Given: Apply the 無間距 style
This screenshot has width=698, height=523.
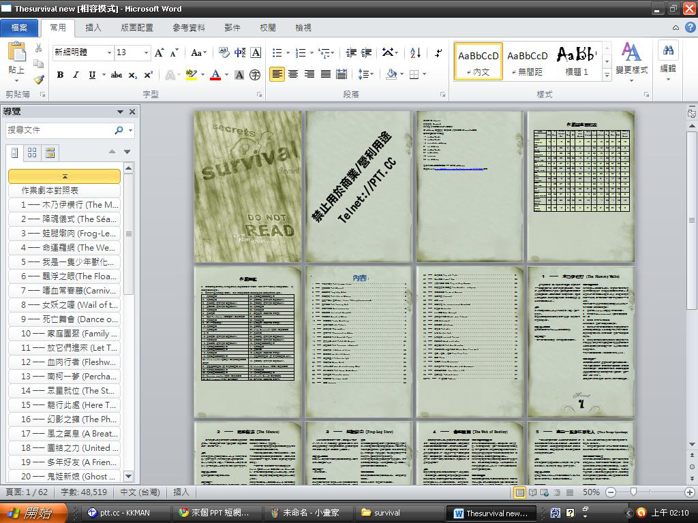Looking at the screenshot, I should pos(528,61).
